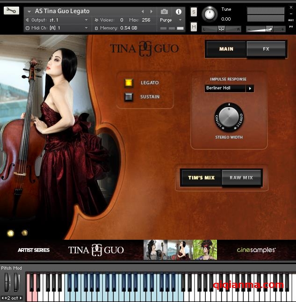296x302 pixels.
Task: Open the snapshot camera view
Action: [164, 12]
